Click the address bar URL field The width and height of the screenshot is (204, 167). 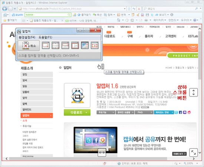pyautogui.click(x=71, y=9)
